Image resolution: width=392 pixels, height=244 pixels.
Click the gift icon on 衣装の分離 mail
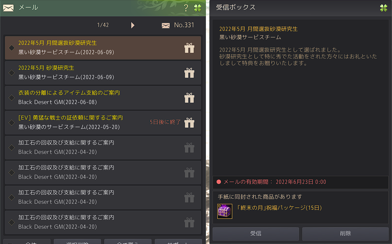[189, 98]
